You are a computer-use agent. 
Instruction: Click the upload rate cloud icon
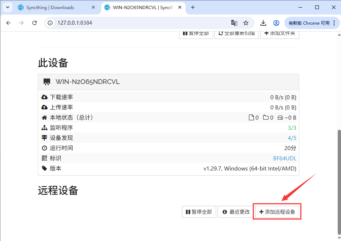45,107
